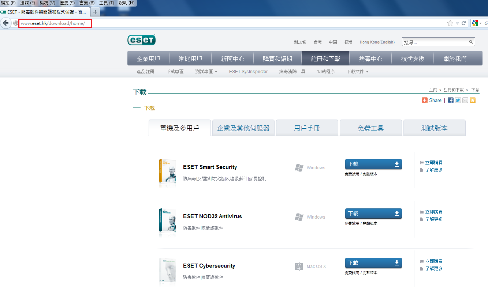Open the URL history dropdown arrow
The image size is (488, 291).
(457, 23)
